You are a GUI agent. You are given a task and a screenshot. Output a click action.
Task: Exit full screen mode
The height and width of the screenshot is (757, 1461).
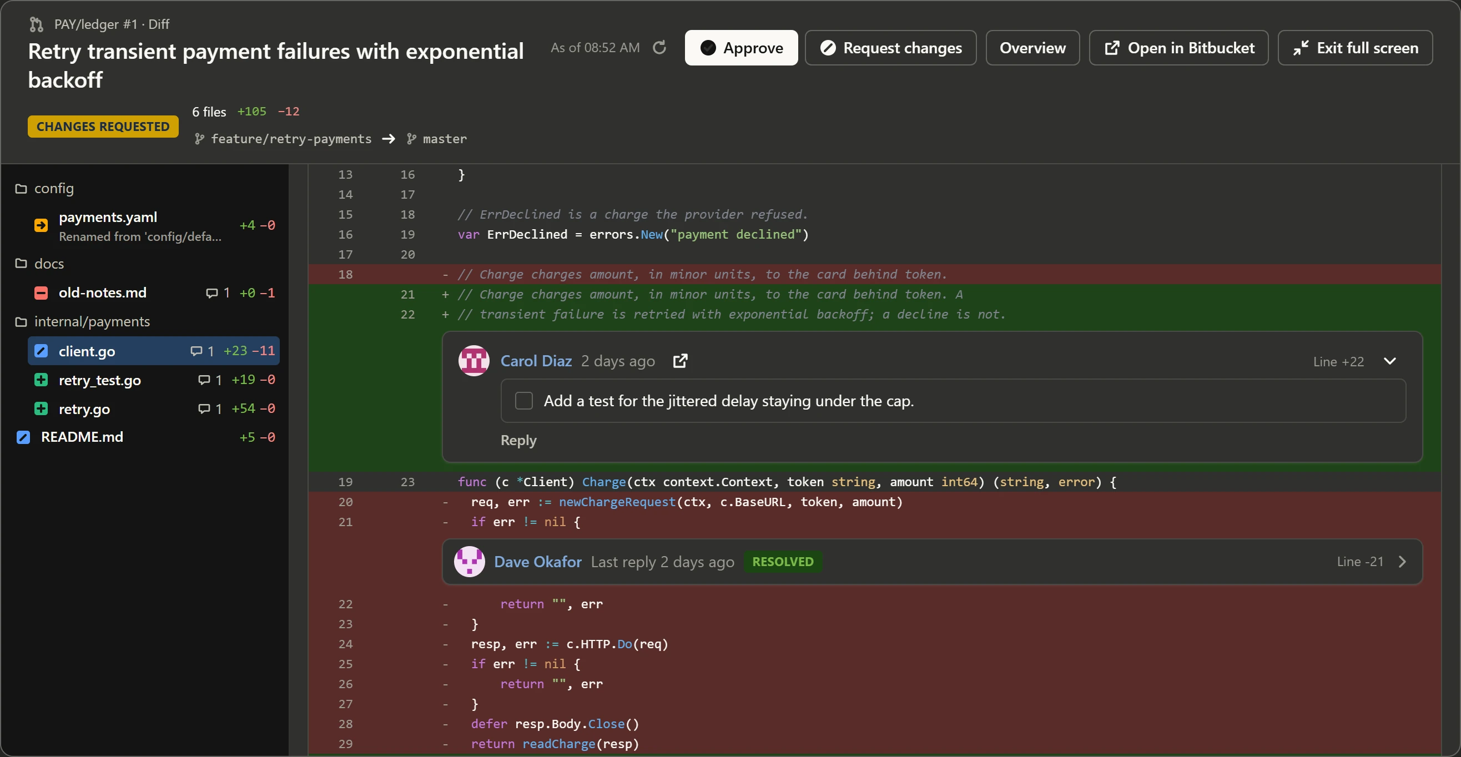pyautogui.click(x=1355, y=48)
